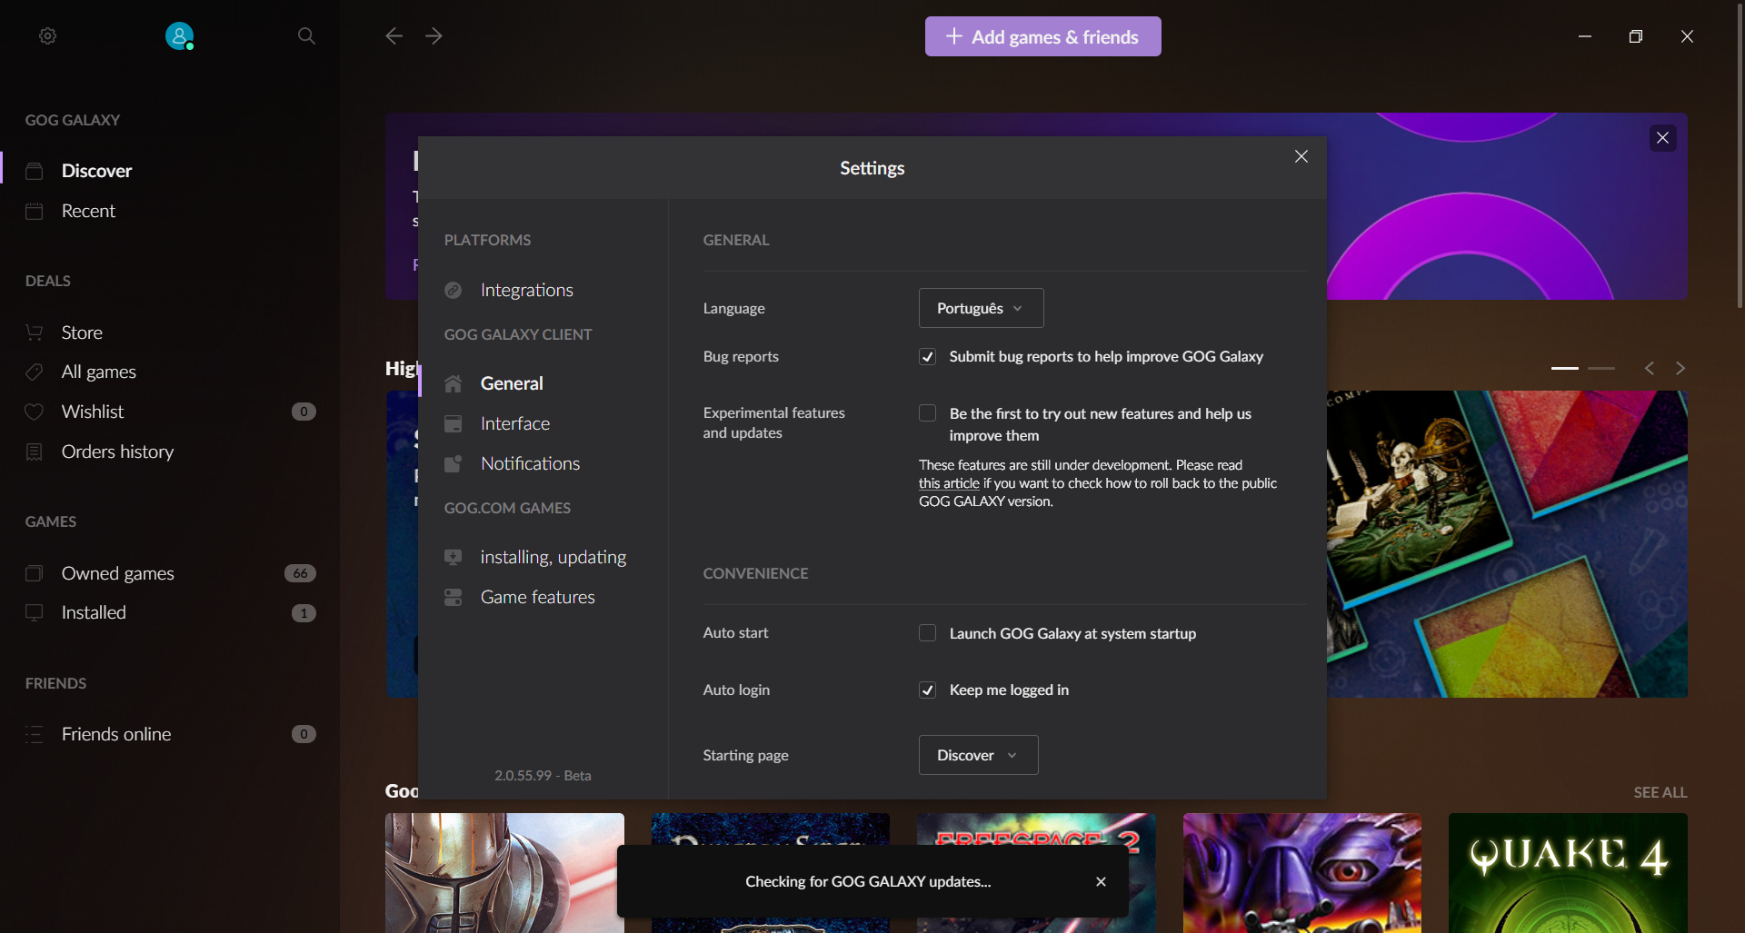The width and height of the screenshot is (1745, 933).
Task: Go back with the left arrow
Action: (394, 35)
